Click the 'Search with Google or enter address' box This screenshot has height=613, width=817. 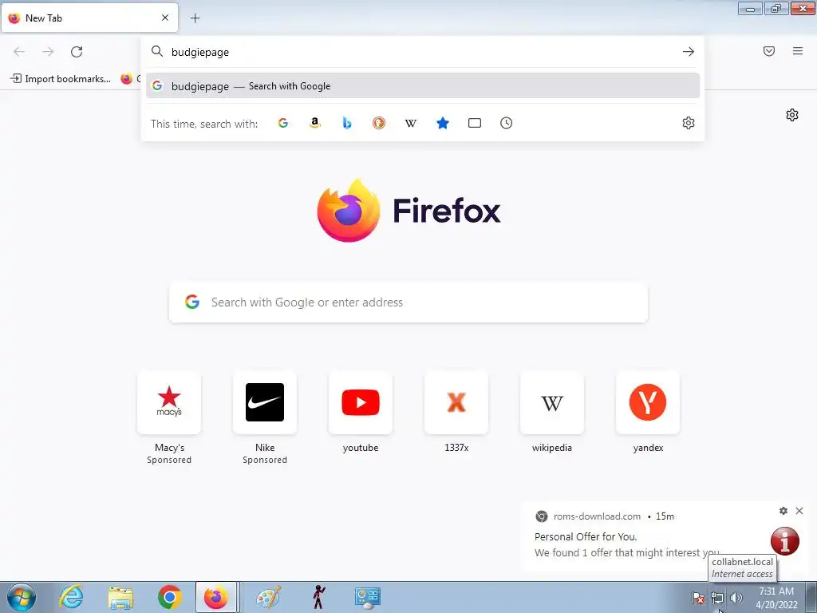408,303
